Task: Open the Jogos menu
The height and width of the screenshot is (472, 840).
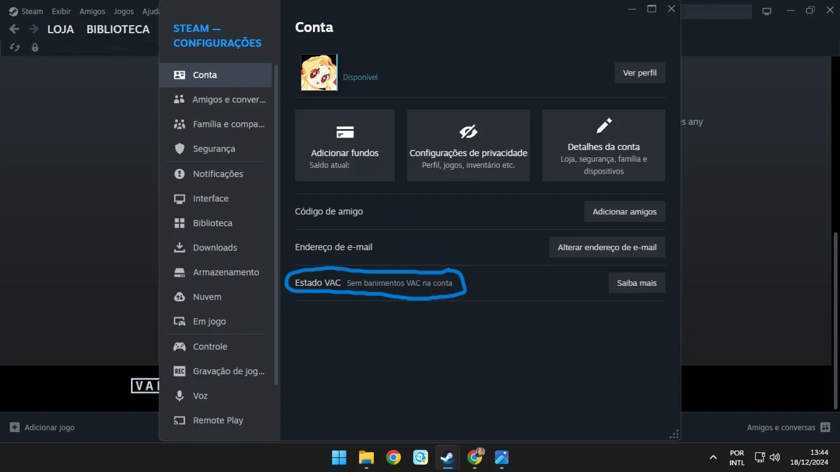Action: pyautogui.click(x=124, y=11)
